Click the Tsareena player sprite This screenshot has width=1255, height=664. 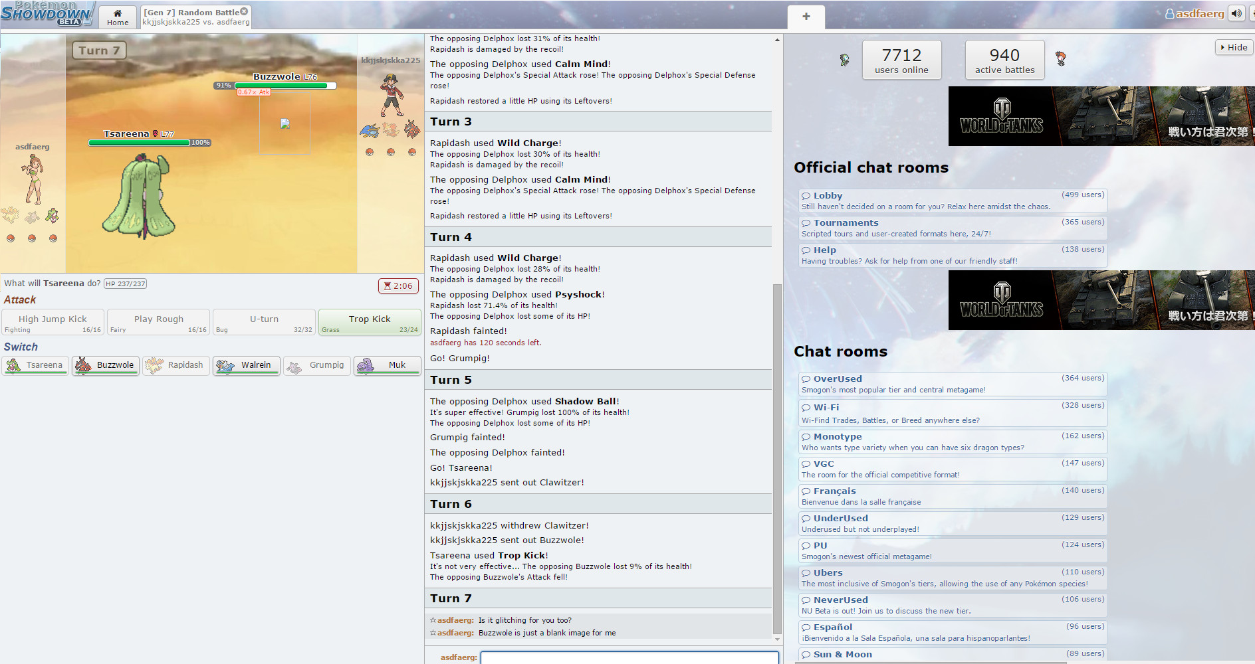coord(140,196)
